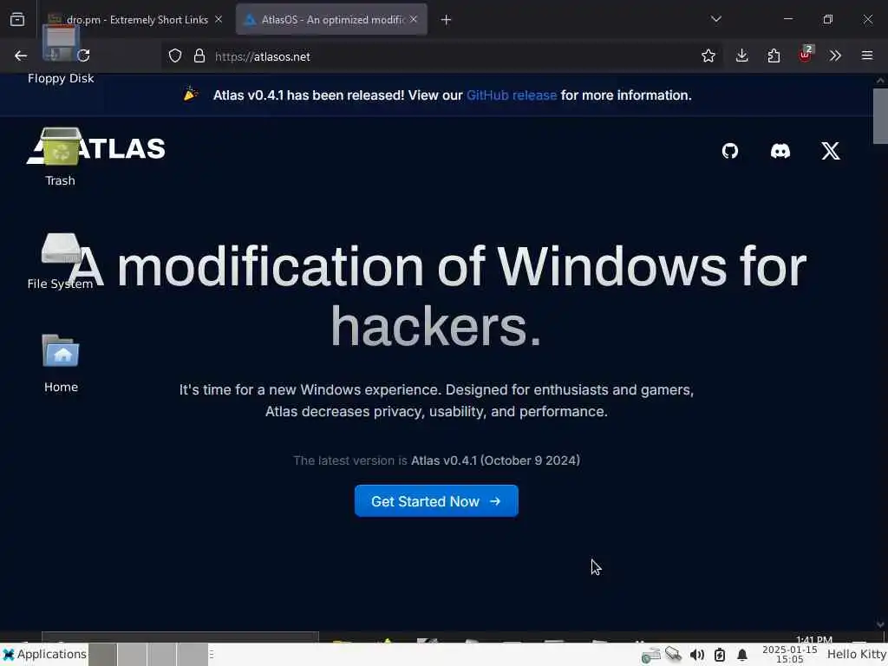This screenshot has width=888, height=666.
Task: Follow the GitHub release link in banner
Action: (512, 95)
